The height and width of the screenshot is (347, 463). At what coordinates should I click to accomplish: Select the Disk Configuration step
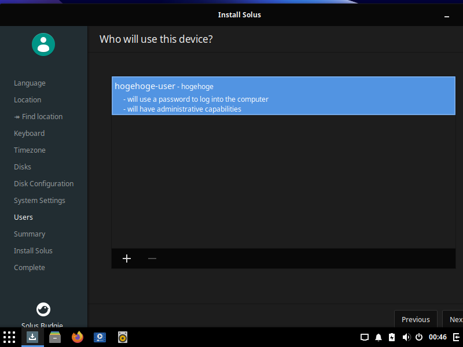pyautogui.click(x=44, y=183)
